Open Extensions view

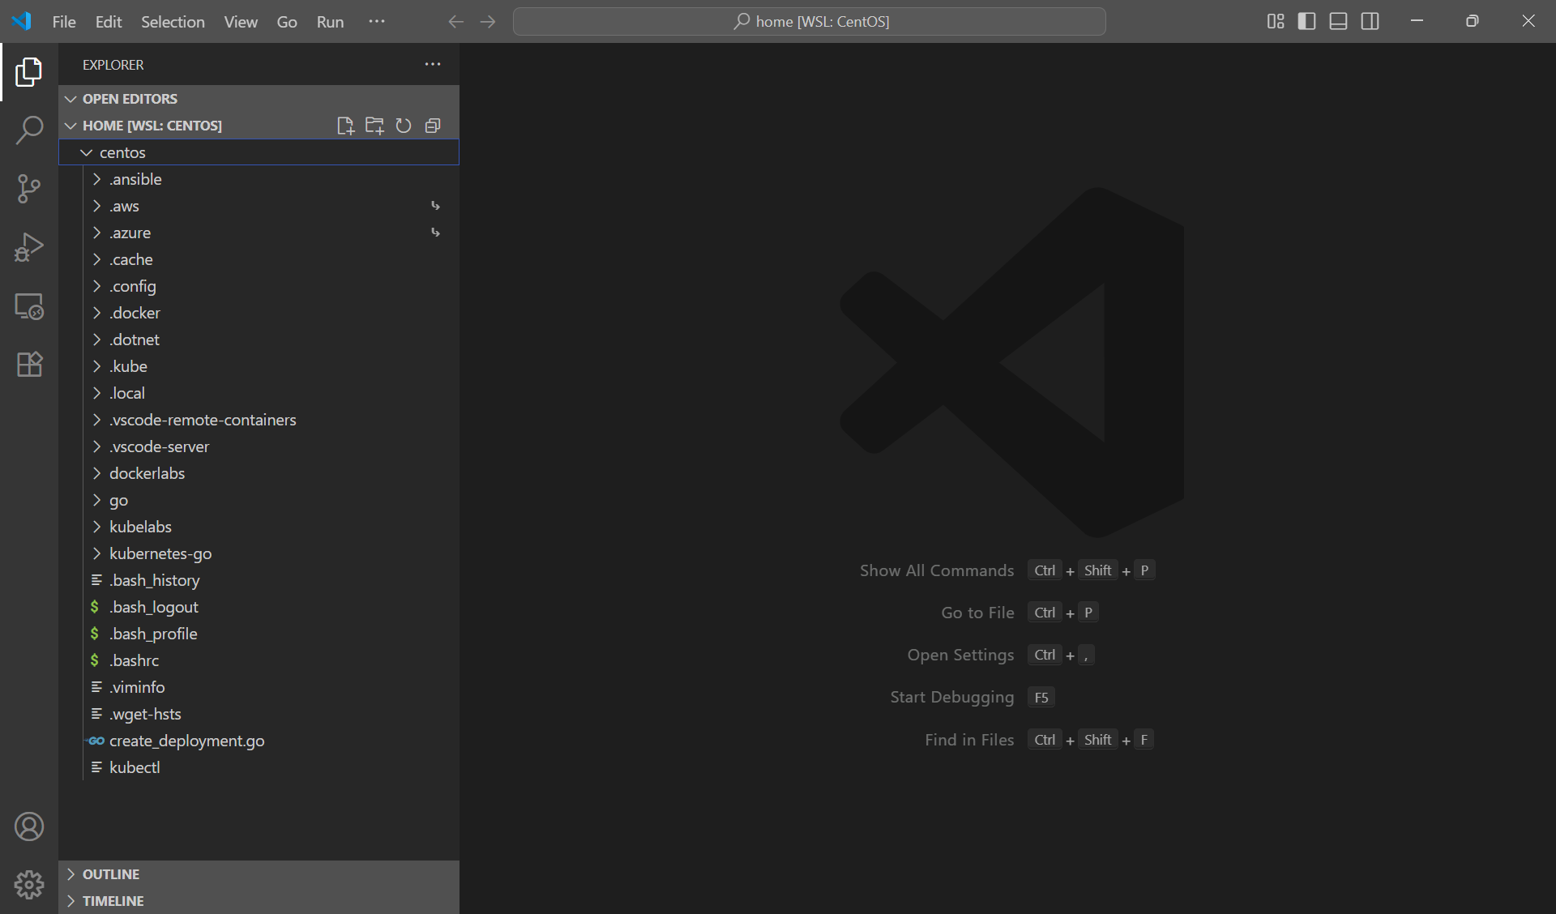pos(29,365)
